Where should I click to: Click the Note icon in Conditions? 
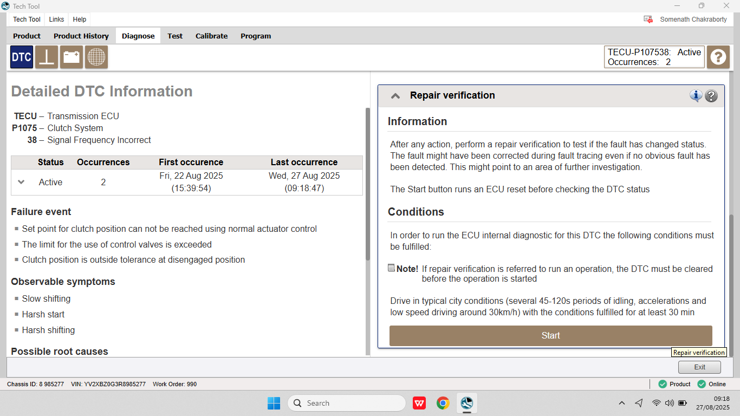pos(392,268)
